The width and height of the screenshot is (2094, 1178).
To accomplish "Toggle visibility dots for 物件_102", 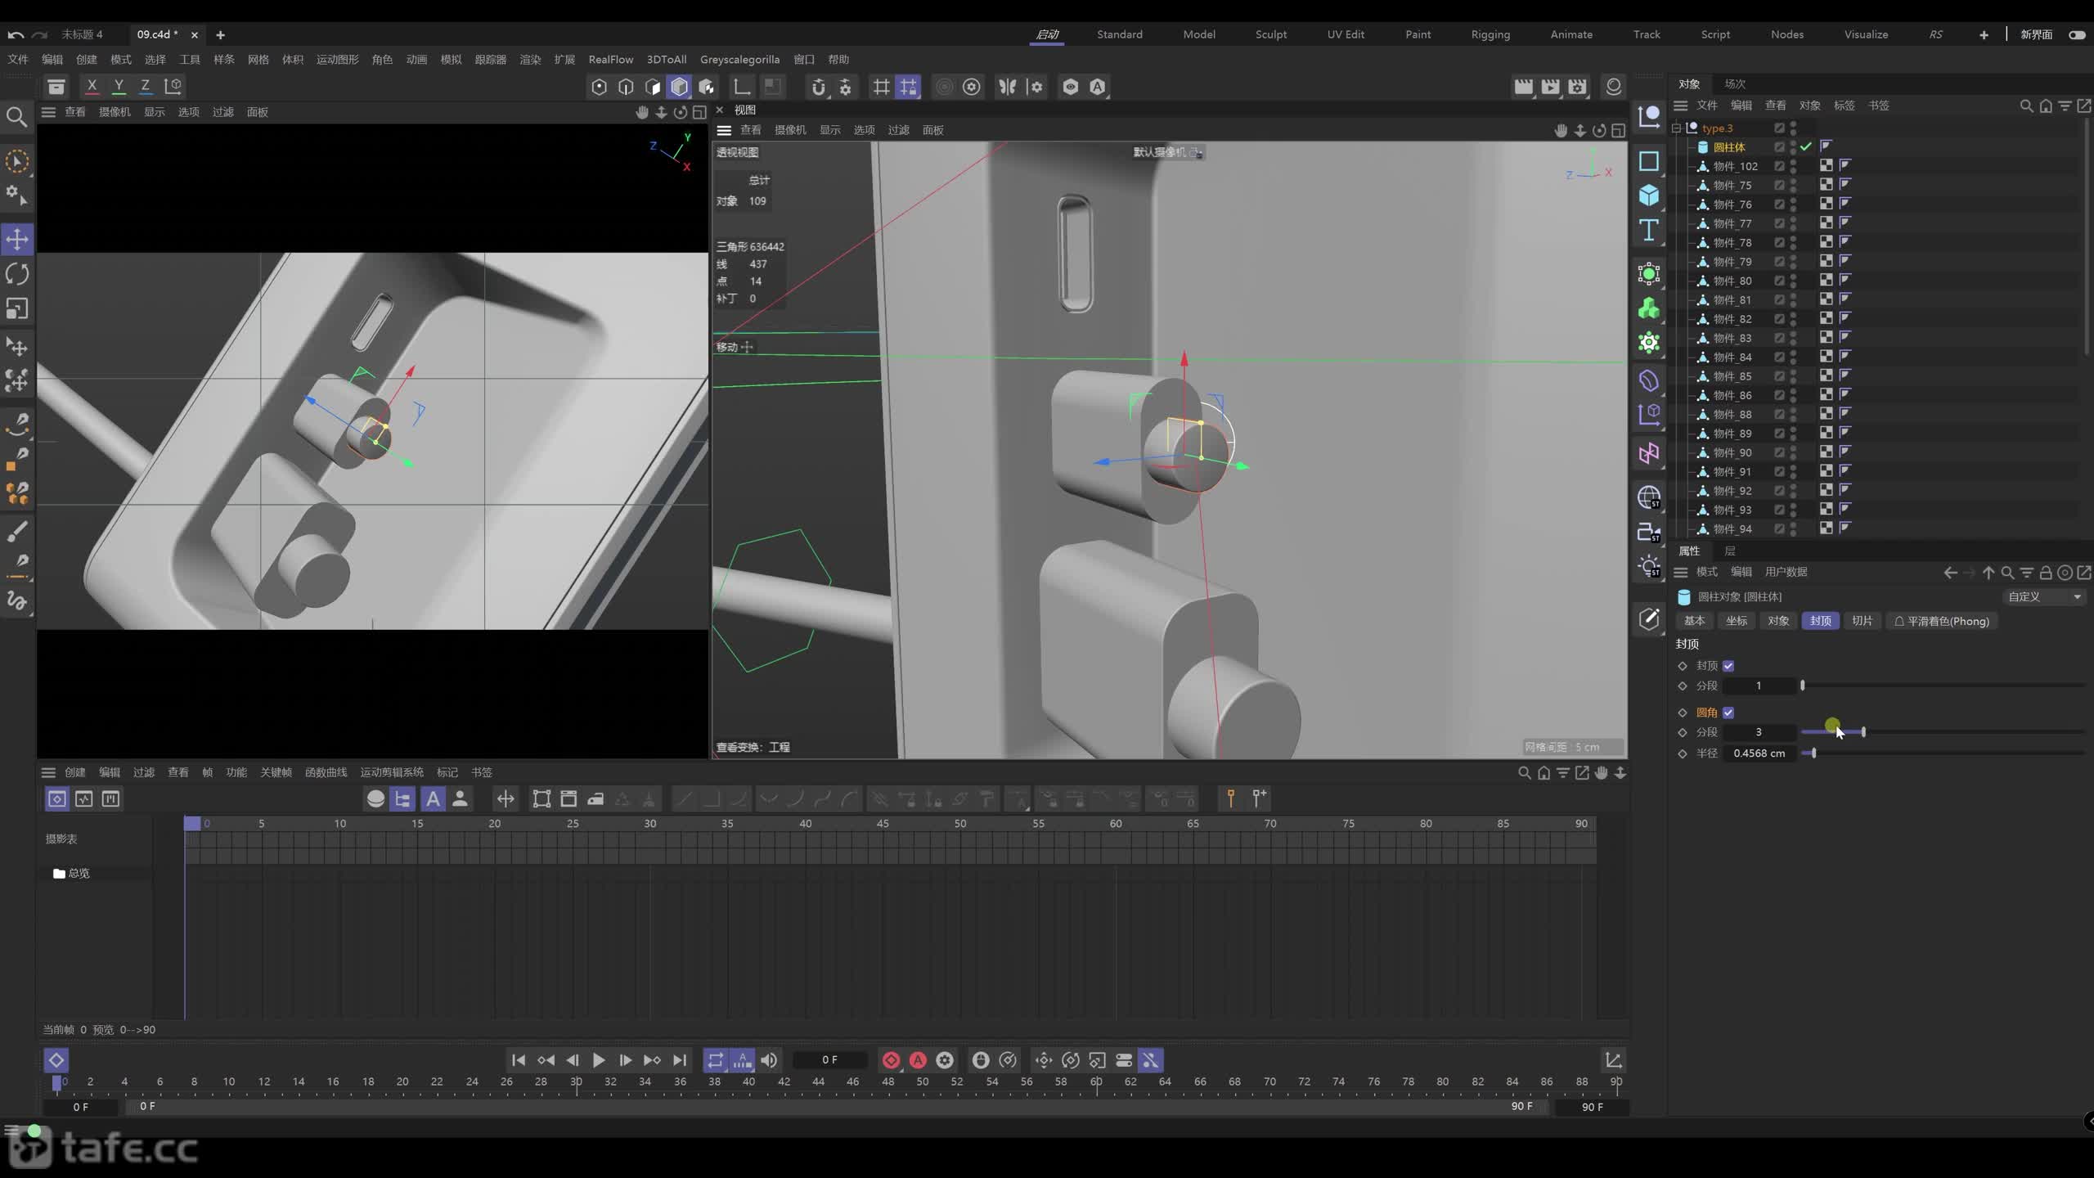I will 1793,166.
